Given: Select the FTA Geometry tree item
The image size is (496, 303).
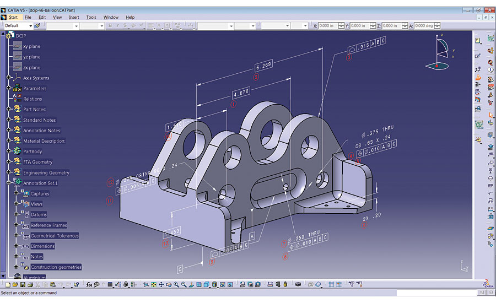Looking at the screenshot, I should click(x=37, y=162).
